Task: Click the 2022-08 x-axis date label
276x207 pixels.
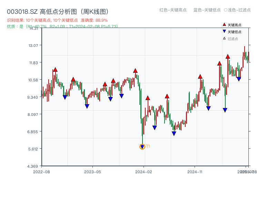Action: (x=41, y=172)
